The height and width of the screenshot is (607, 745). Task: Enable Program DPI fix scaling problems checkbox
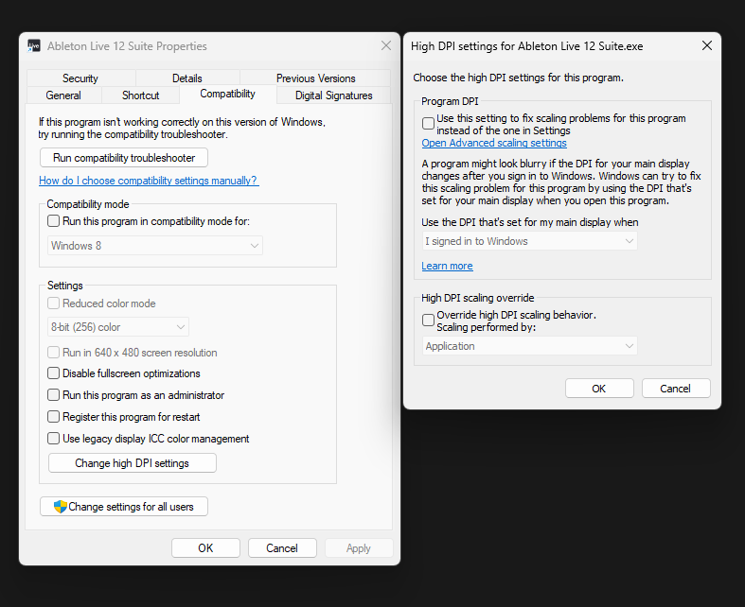(429, 124)
